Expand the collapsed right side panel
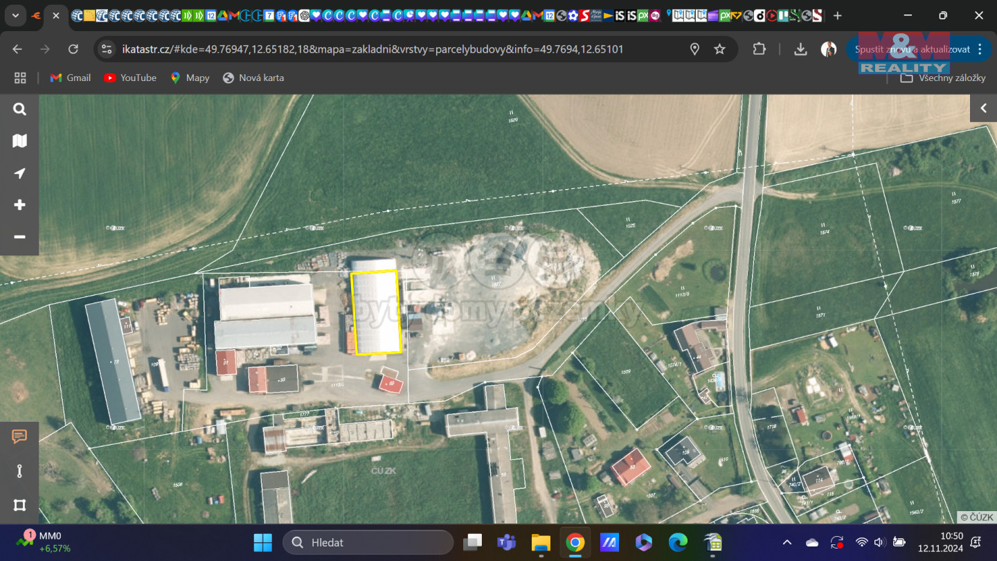 click(x=983, y=108)
